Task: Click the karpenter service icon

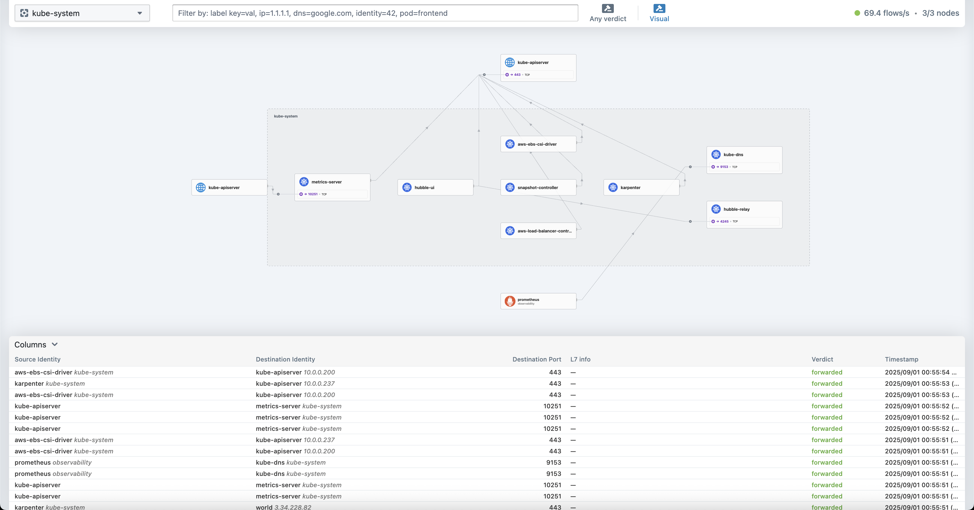Action: point(613,188)
